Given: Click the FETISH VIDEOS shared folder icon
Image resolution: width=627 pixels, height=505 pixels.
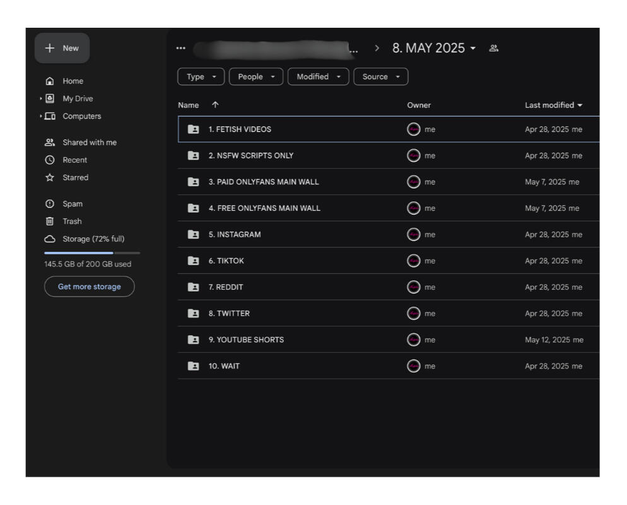Looking at the screenshot, I should click(193, 129).
